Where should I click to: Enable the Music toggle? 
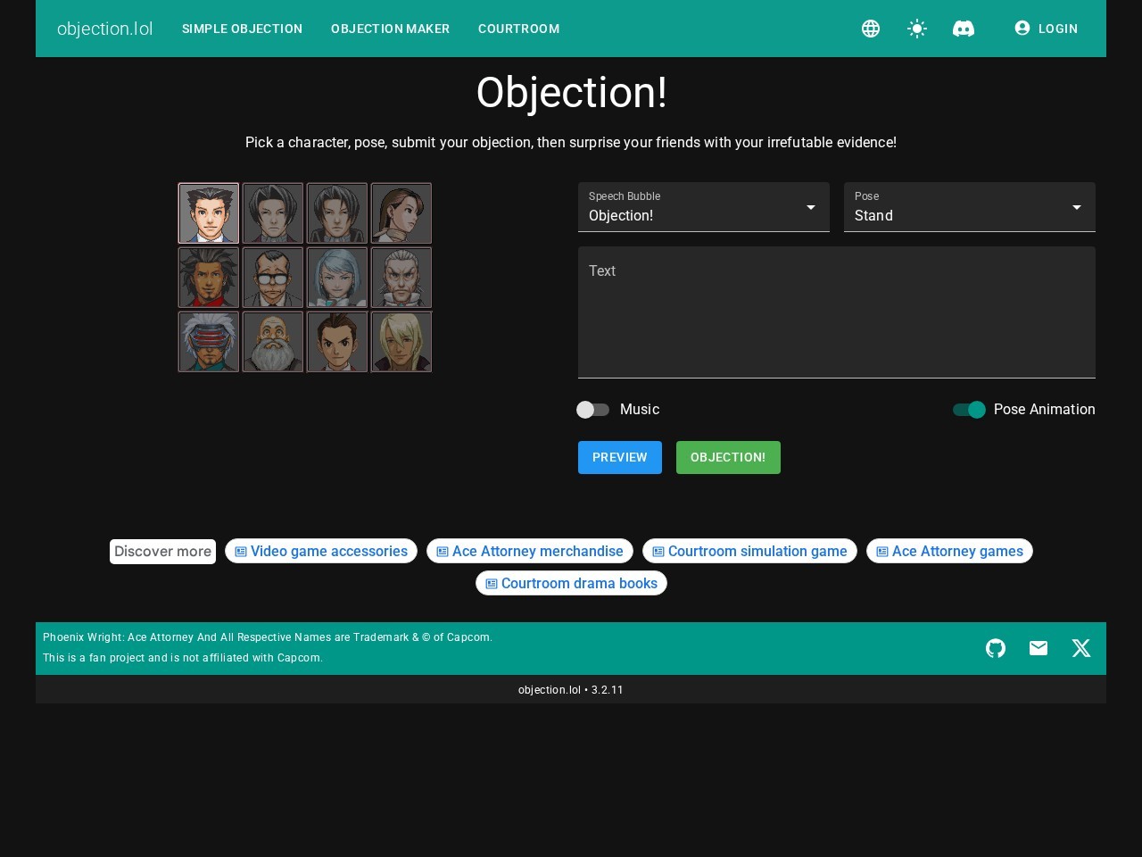[x=592, y=410]
